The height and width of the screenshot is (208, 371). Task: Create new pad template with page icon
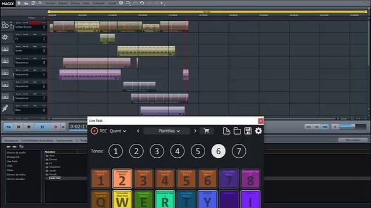(227, 131)
